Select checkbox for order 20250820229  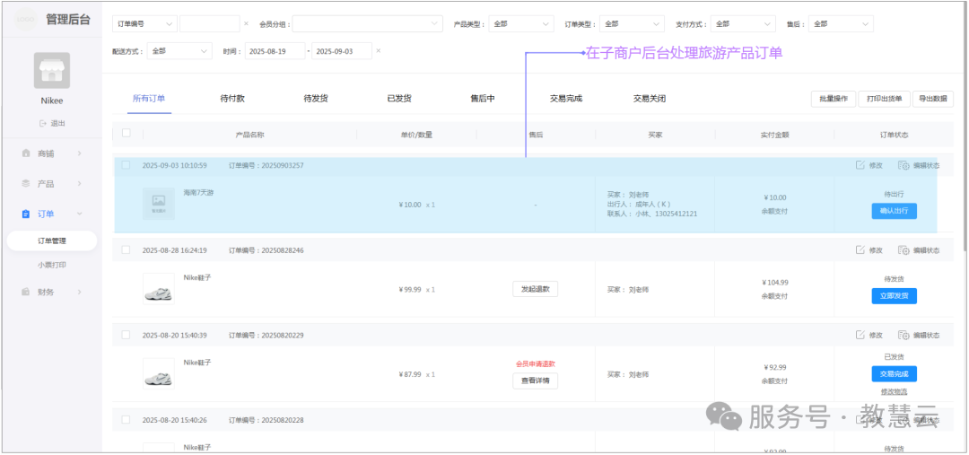[126, 335]
